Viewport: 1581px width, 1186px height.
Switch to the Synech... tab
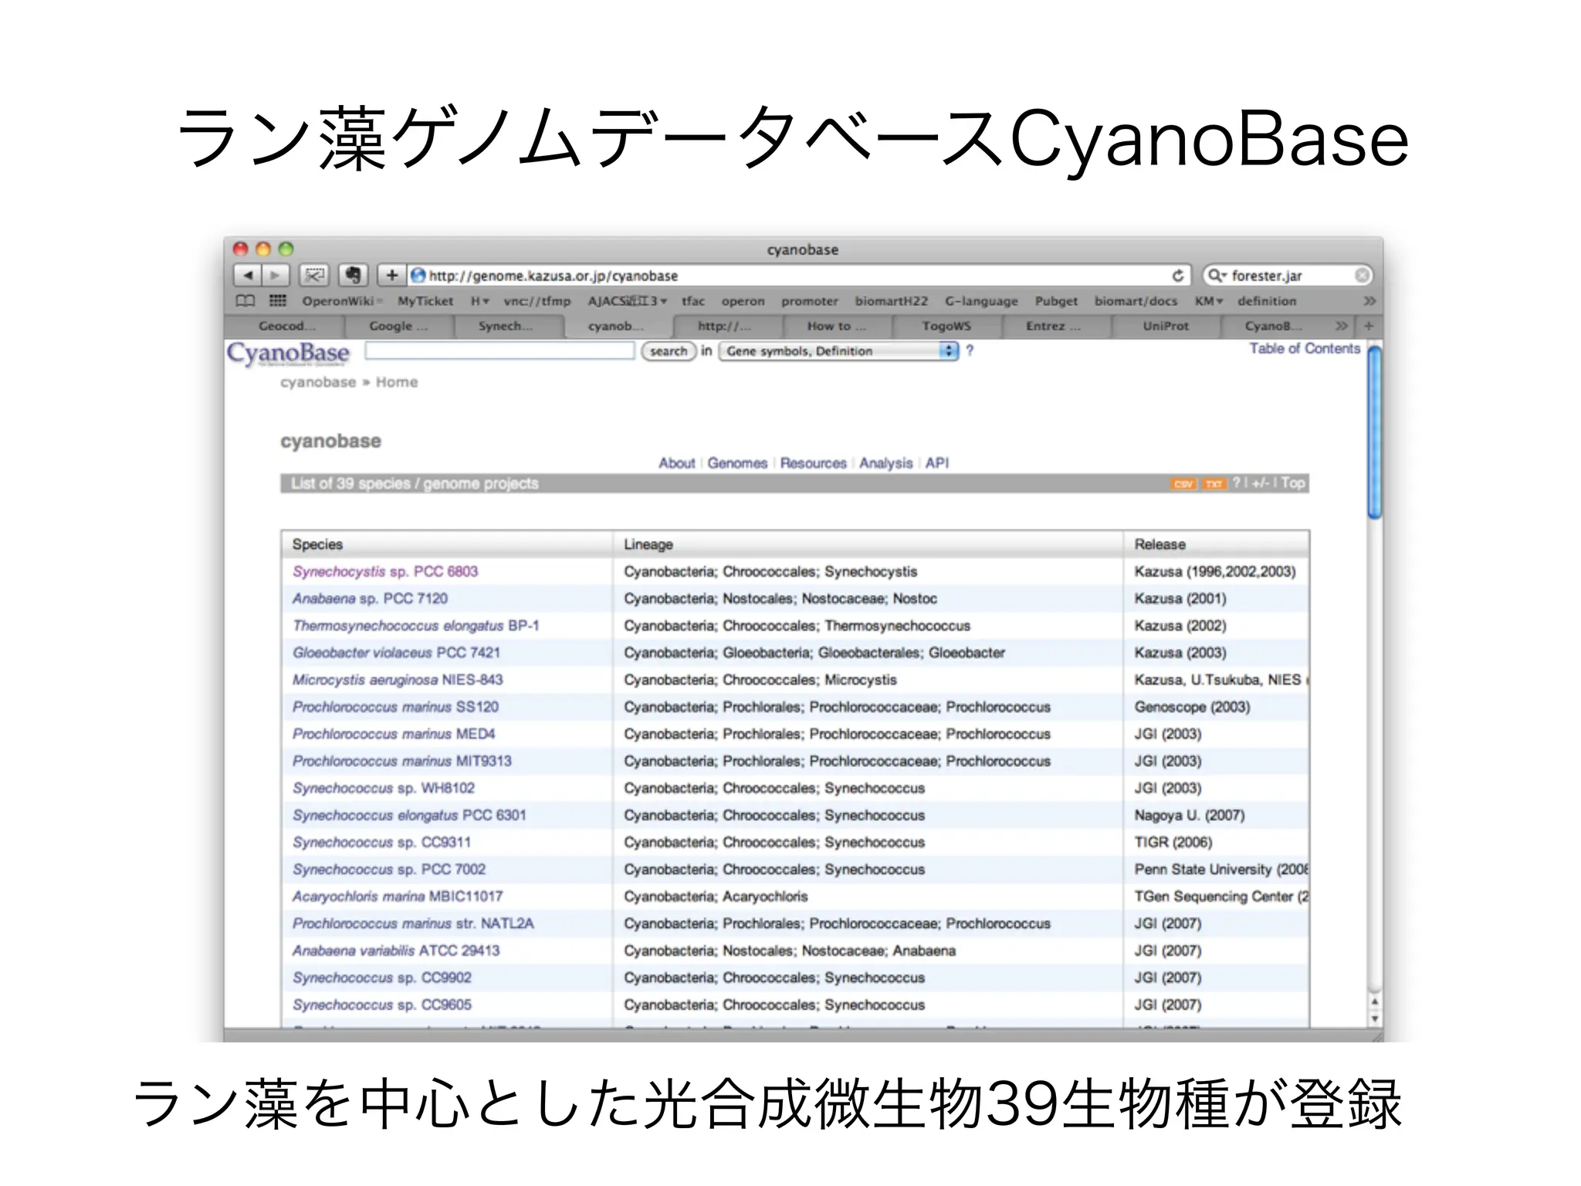coord(506,326)
